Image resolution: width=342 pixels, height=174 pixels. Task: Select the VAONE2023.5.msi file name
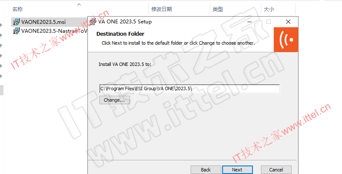tap(43, 22)
